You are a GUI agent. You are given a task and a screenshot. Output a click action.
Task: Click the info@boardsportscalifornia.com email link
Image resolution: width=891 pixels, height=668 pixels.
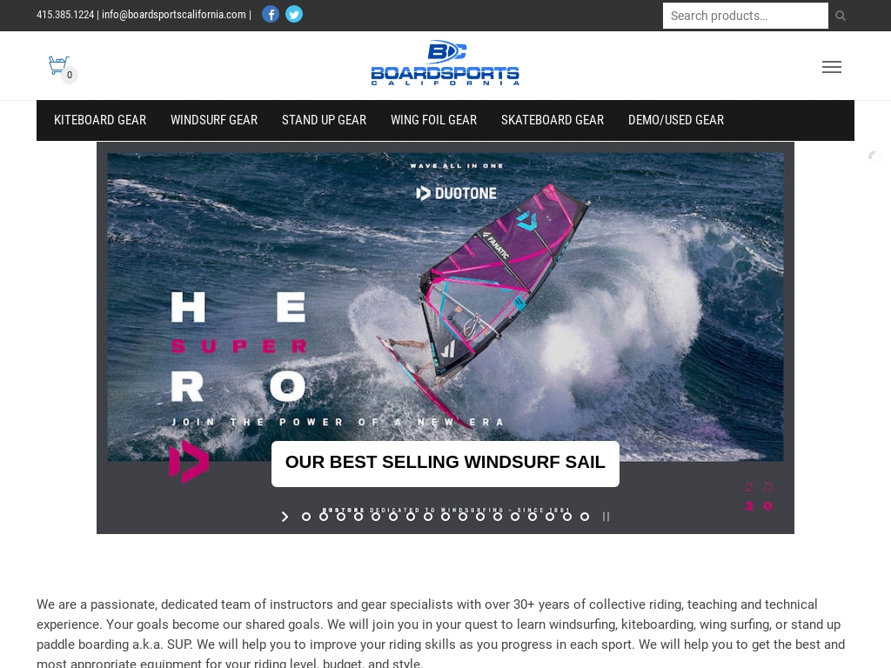[174, 14]
